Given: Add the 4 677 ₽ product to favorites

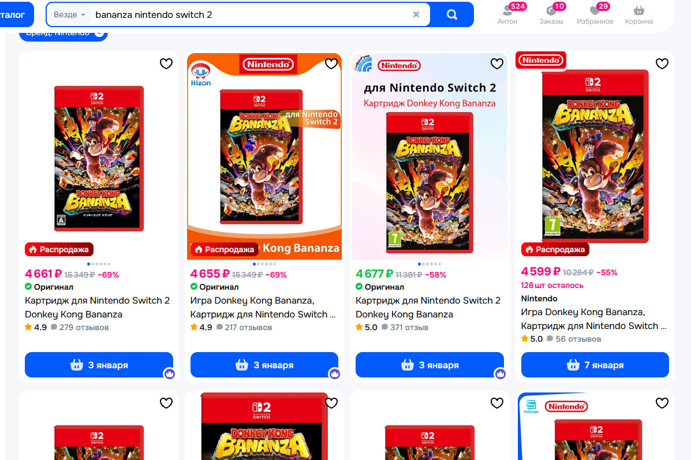Looking at the screenshot, I should tap(497, 63).
